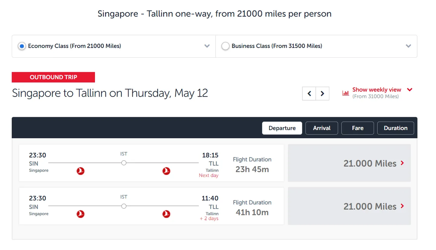Click first Turkish Airlines logo in 23h 45m flight
The image size is (436, 250).
[80, 171]
